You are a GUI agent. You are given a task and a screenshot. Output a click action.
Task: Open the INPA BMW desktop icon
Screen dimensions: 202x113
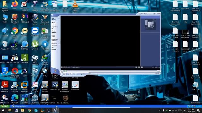coord(45,72)
